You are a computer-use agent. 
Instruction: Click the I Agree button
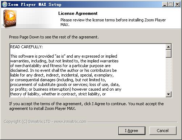(132, 131)
